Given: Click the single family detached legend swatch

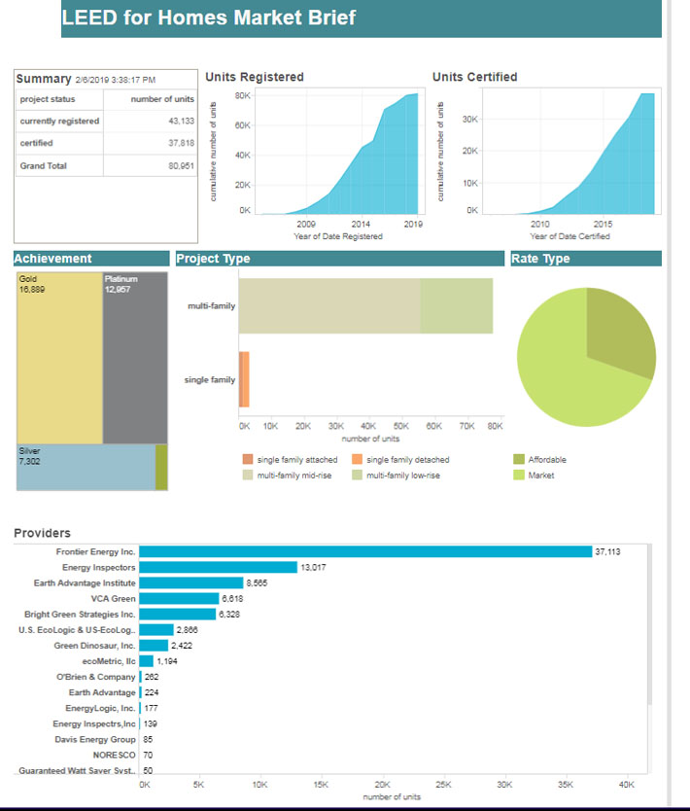Looking at the screenshot, I should click(357, 459).
